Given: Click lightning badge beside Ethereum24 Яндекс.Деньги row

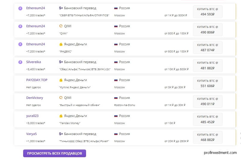Looking at the screenshot, I should point(20,44).
